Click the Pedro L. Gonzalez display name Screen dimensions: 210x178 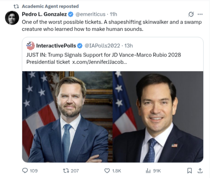coord(45,14)
